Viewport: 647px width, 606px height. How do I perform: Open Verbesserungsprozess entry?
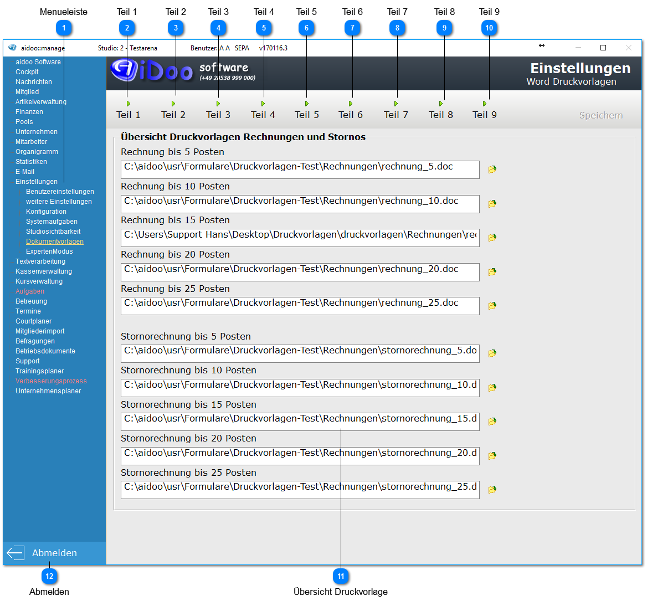click(x=51, y=381)
